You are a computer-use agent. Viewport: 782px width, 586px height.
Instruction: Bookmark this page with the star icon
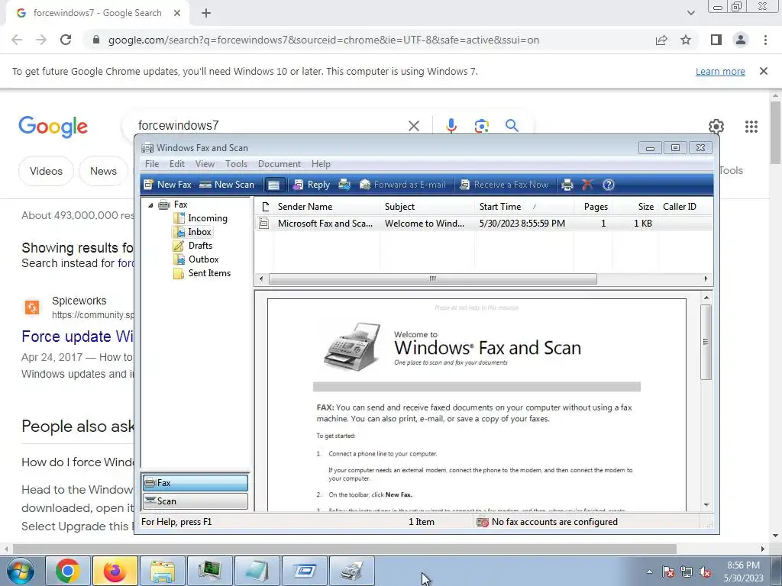tap(687, 40)
